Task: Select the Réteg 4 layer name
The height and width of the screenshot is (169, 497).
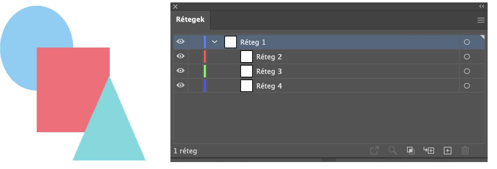Action: (x=269, y=86)
